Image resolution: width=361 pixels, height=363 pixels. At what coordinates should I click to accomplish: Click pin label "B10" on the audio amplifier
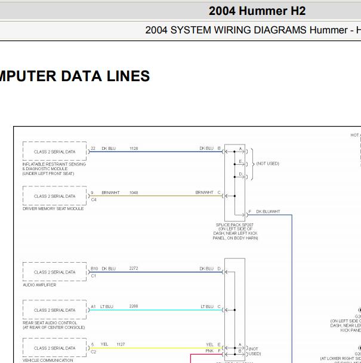tap(94, 269)
